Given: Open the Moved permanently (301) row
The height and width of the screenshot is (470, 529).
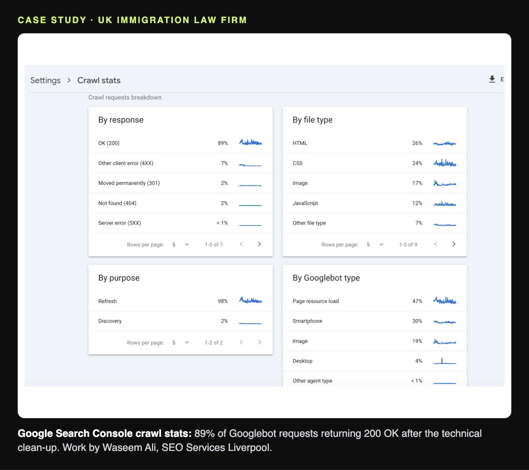Looking at the screenshot, I should 181,183.
